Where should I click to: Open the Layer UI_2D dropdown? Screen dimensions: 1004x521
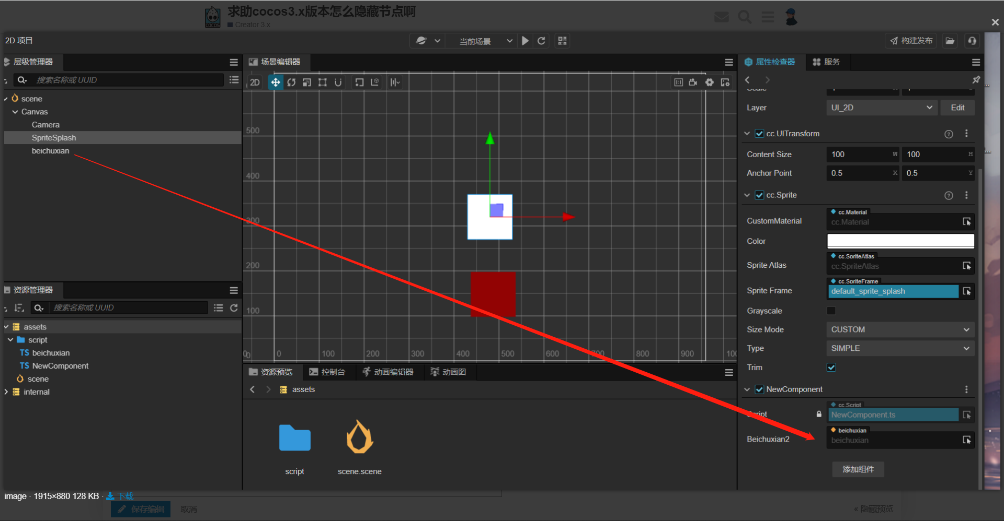click(882, 108)
